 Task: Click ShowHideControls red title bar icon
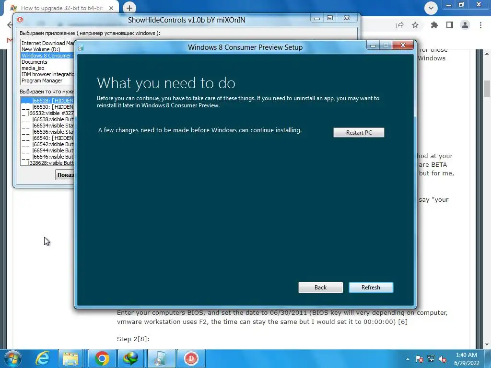pos(20,20)
